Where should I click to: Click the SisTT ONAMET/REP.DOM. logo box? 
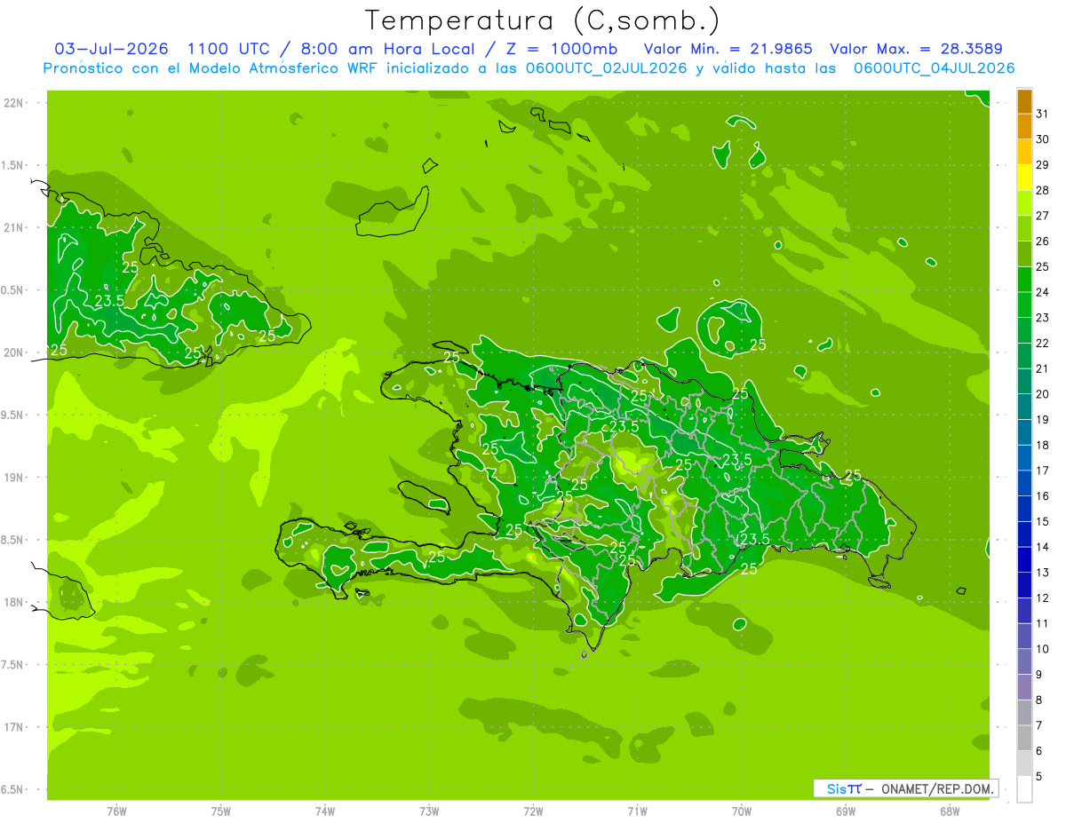(905, 788)
